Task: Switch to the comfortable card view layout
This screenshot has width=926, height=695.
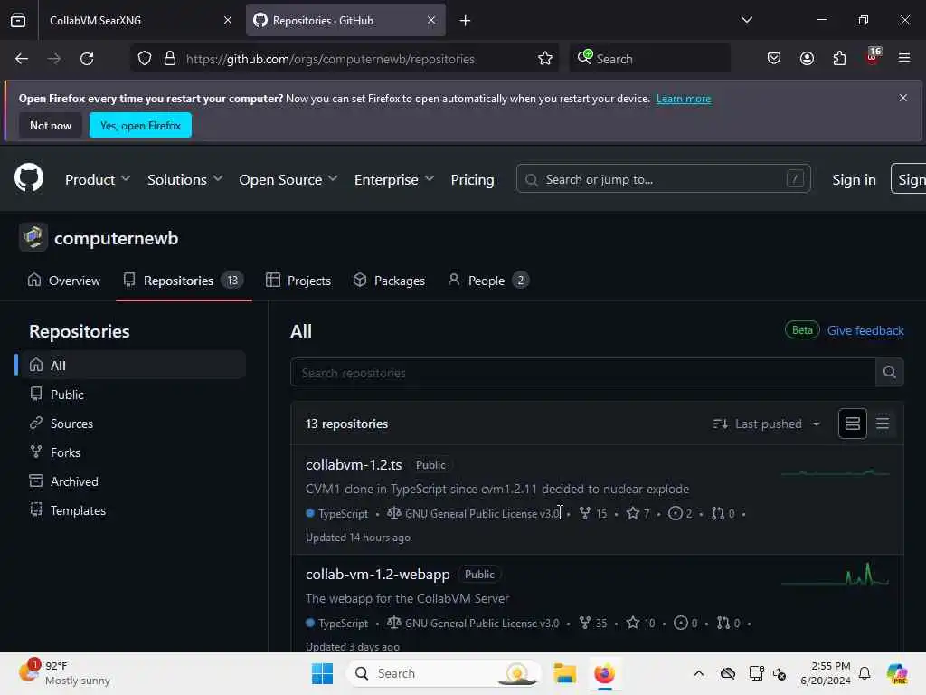Action: click(x=852, y=424)
